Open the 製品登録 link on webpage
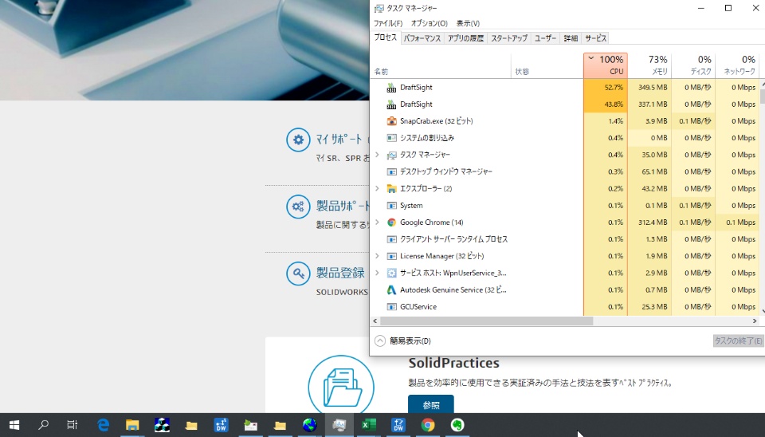Image resolution: width=765 pixels, height=437 pixels. pyautogui.click(x=340, y=273)
